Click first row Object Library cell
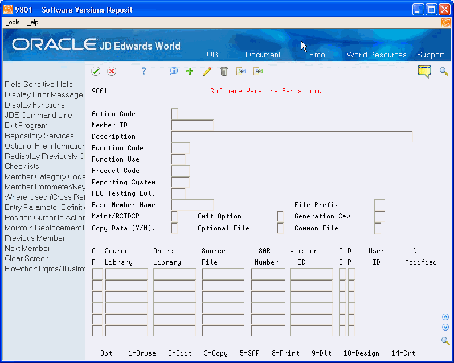Image resolution: width=454 pixels, height=363 pixels. (x=174, y=274)
